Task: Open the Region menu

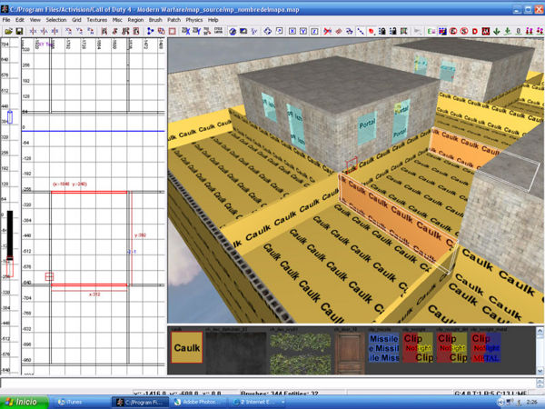Action: pyautogui.click(x=135, y=20)
